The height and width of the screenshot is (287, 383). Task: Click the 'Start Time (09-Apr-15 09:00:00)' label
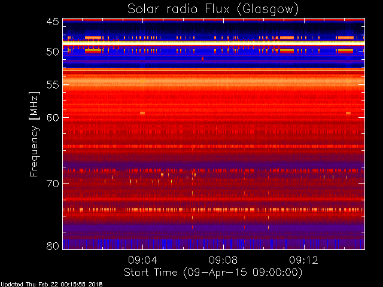[213, 273]
